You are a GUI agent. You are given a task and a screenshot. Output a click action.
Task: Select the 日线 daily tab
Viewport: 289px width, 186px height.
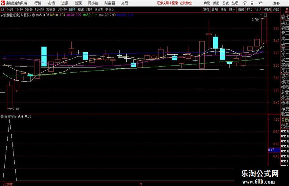click(72, 9)
